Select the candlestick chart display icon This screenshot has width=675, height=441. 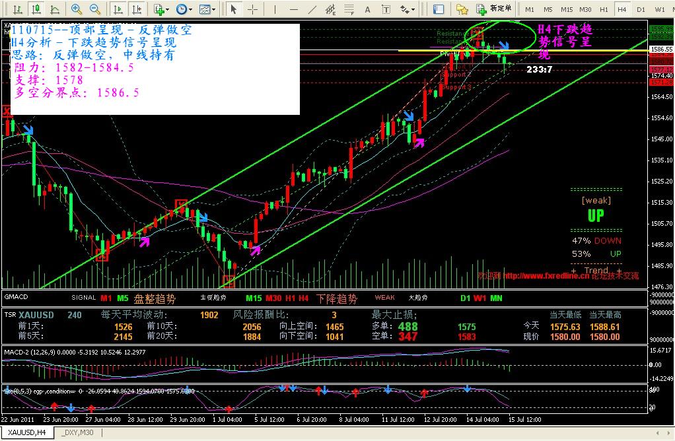(36, 9)
